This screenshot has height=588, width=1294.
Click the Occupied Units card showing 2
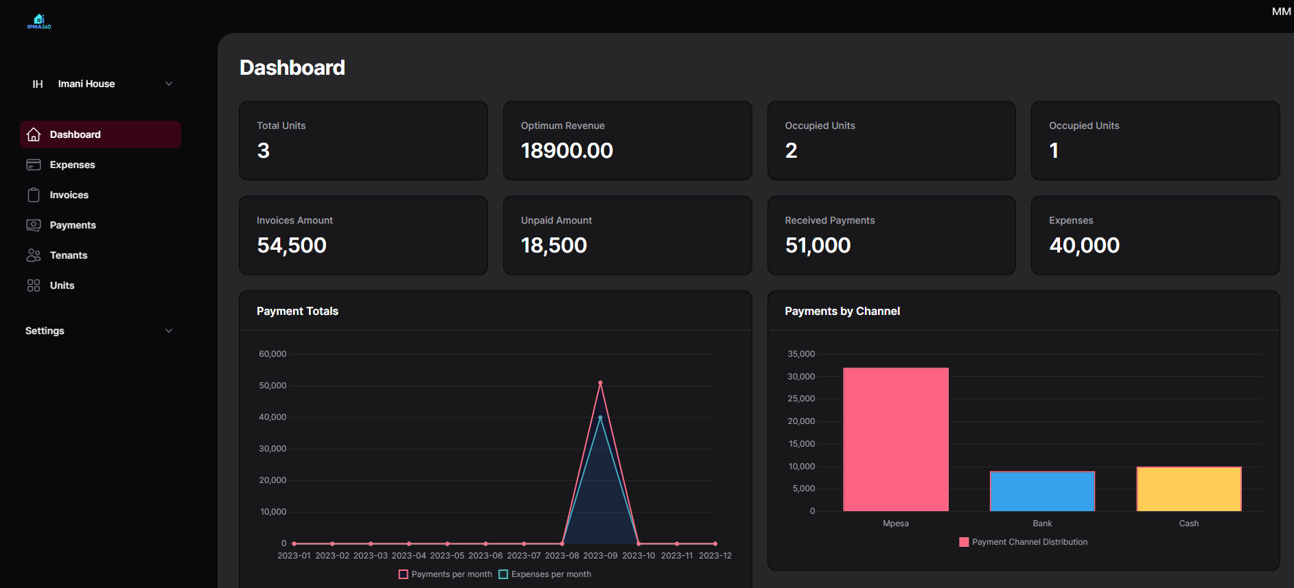pos(891,141)
